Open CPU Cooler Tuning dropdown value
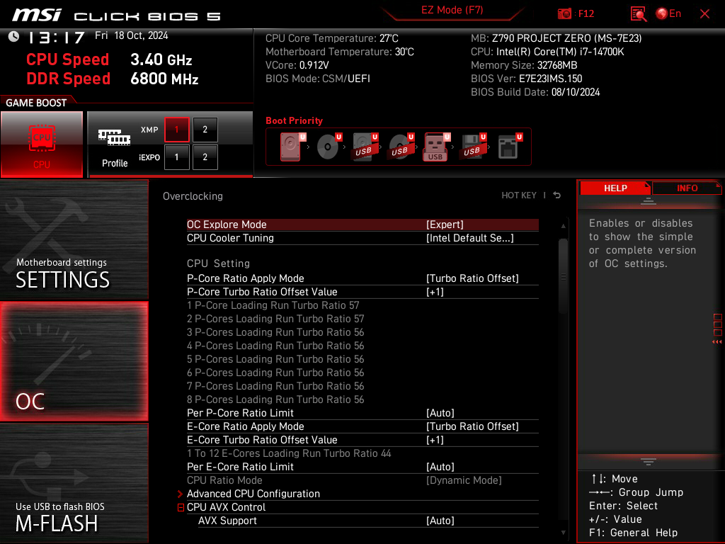Viewport: 725px width, 544px height. [x=470, y=238]
